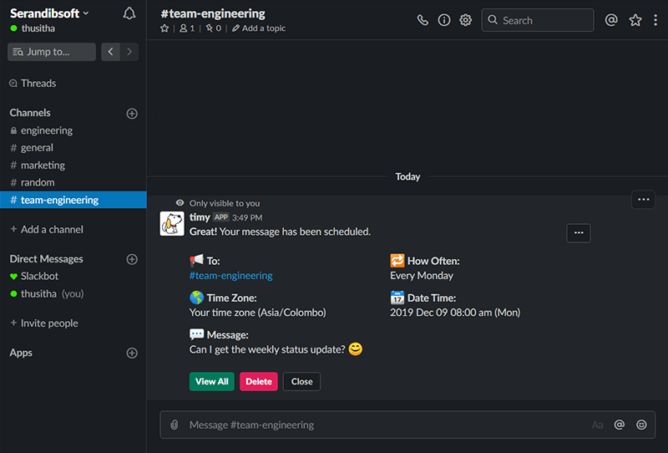This screenshot has width=668, height=453.
Task: Show starred items star icon in header
Action: click(635, 20)
